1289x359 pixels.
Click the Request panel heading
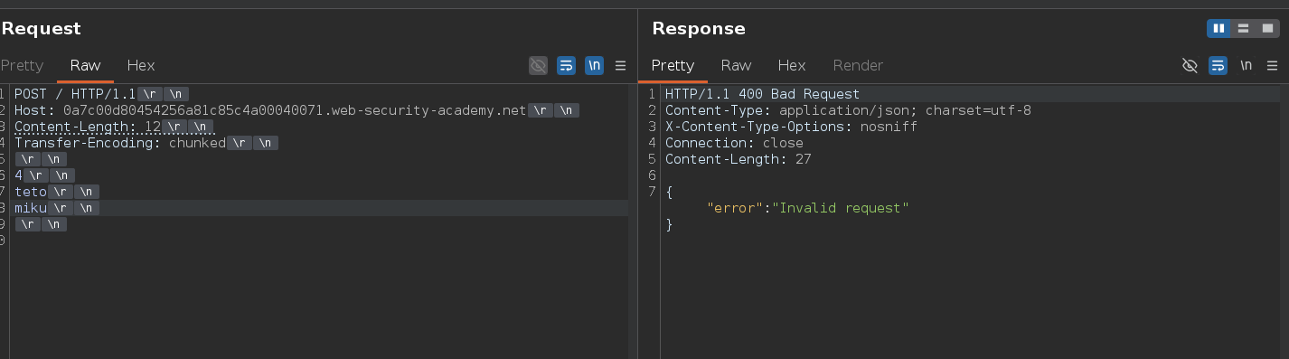pos(41,29)
